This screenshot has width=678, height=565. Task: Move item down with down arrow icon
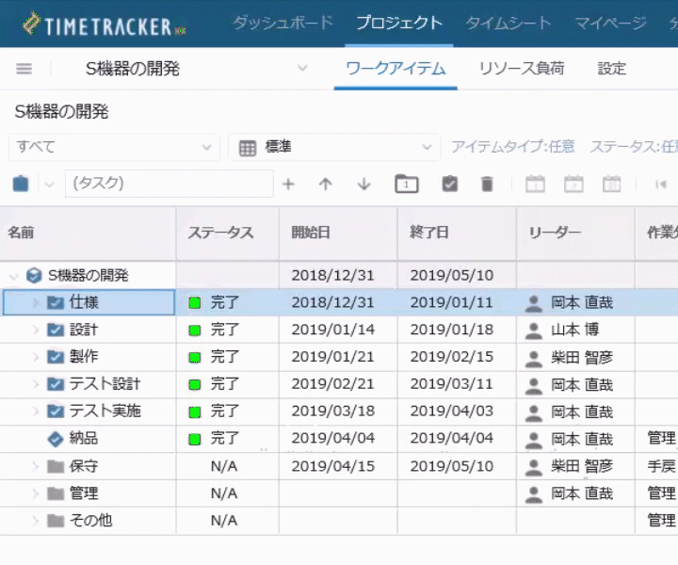coord(363,184)
